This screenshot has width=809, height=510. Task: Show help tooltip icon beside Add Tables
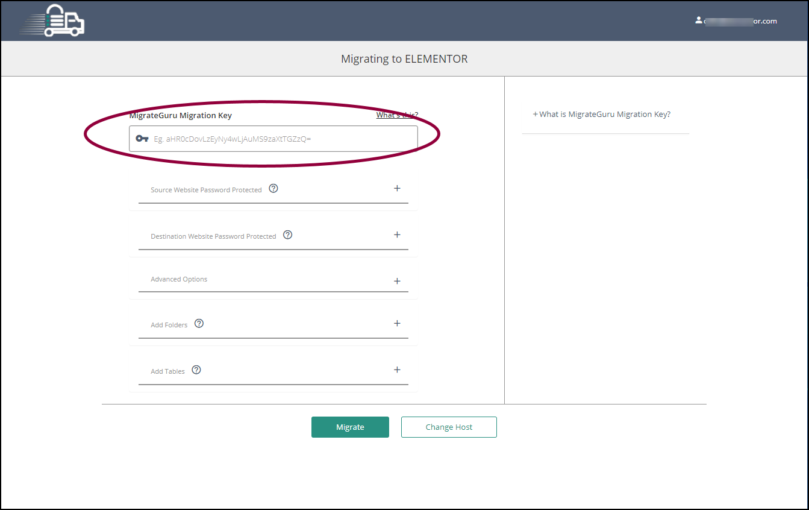[x=196, y=370]
